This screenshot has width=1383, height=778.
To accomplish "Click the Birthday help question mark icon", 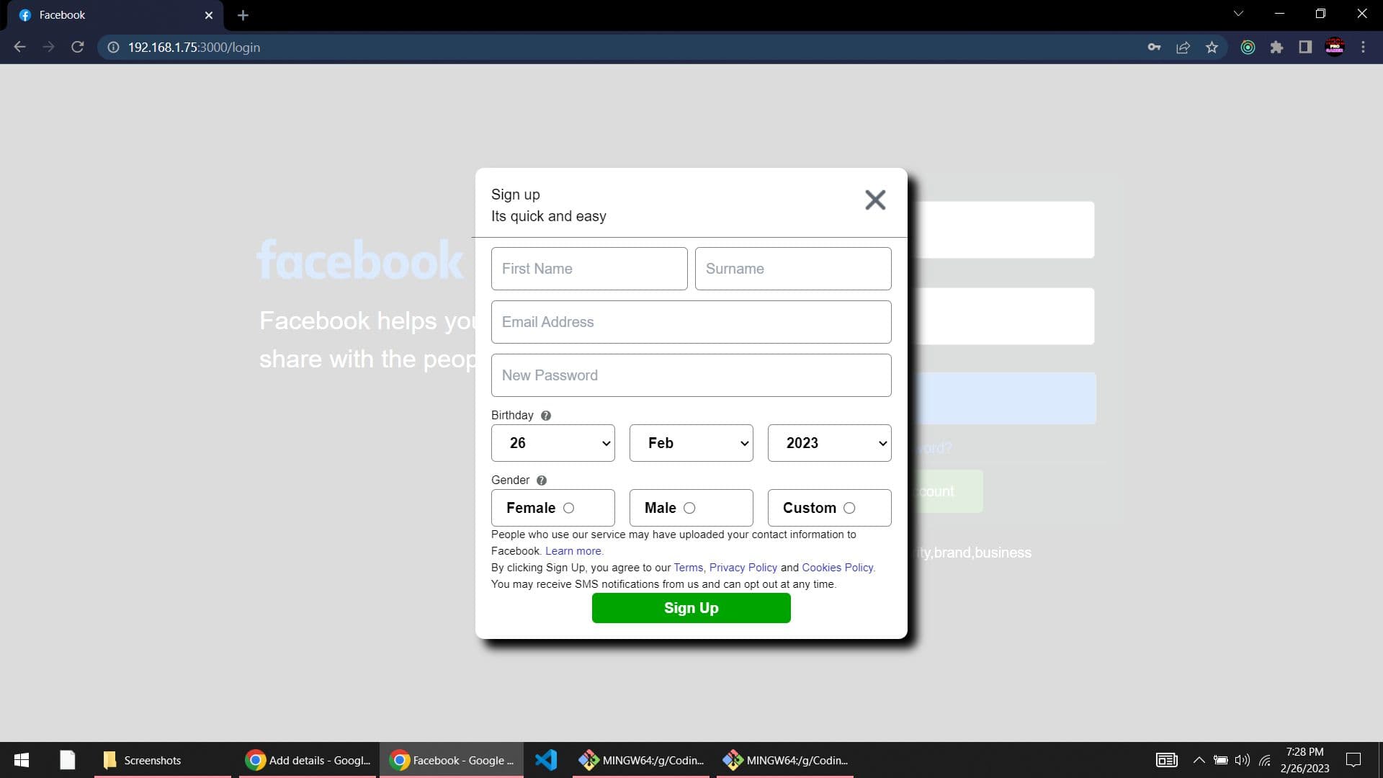I will pyautogui.click(x=546, y=416).
